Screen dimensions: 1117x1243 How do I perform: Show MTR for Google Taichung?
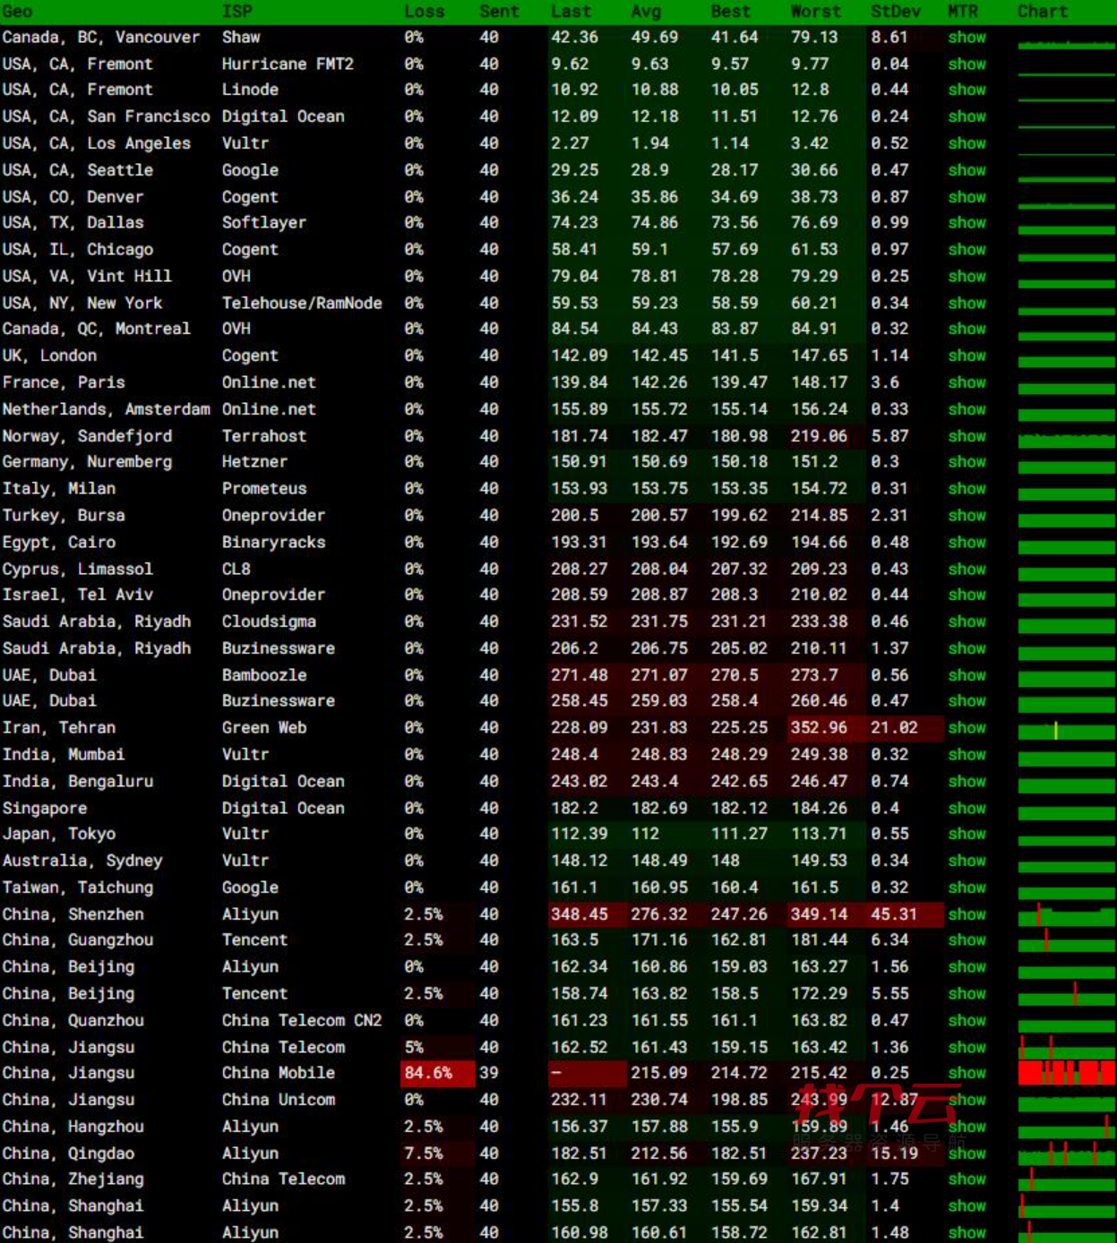tap(967, 887)
